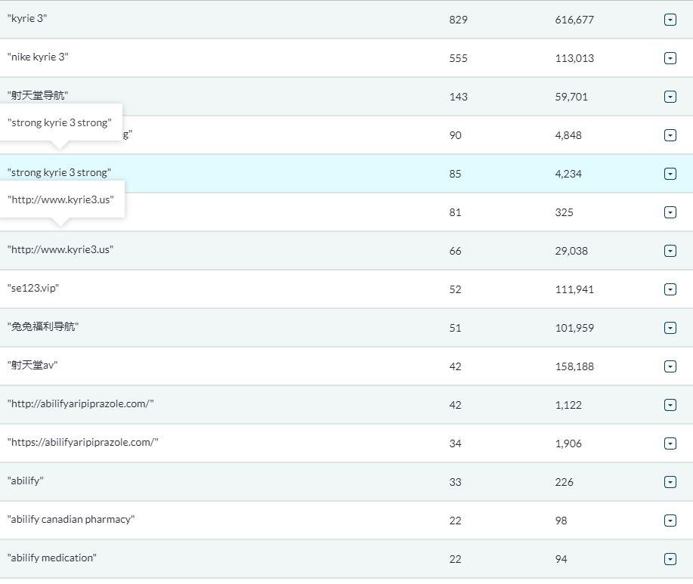693x584 pixels.
Task: Expand "http://abilifyaripiprazole.com/" row dropdown
Action: [x=670, y=405]
